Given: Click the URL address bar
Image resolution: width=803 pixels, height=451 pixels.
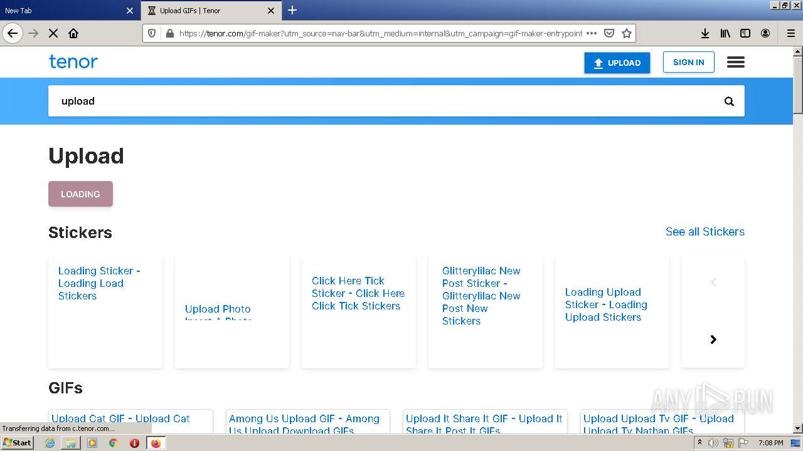Looking at the screenshot, I should pyautogui.click(x=381, y=33).
